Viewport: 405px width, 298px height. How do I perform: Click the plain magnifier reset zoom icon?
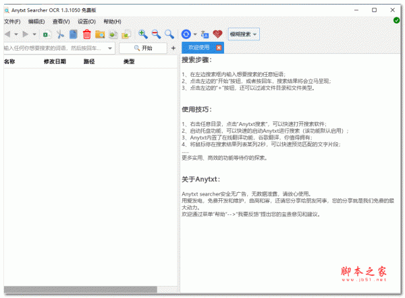pos(169,34)
